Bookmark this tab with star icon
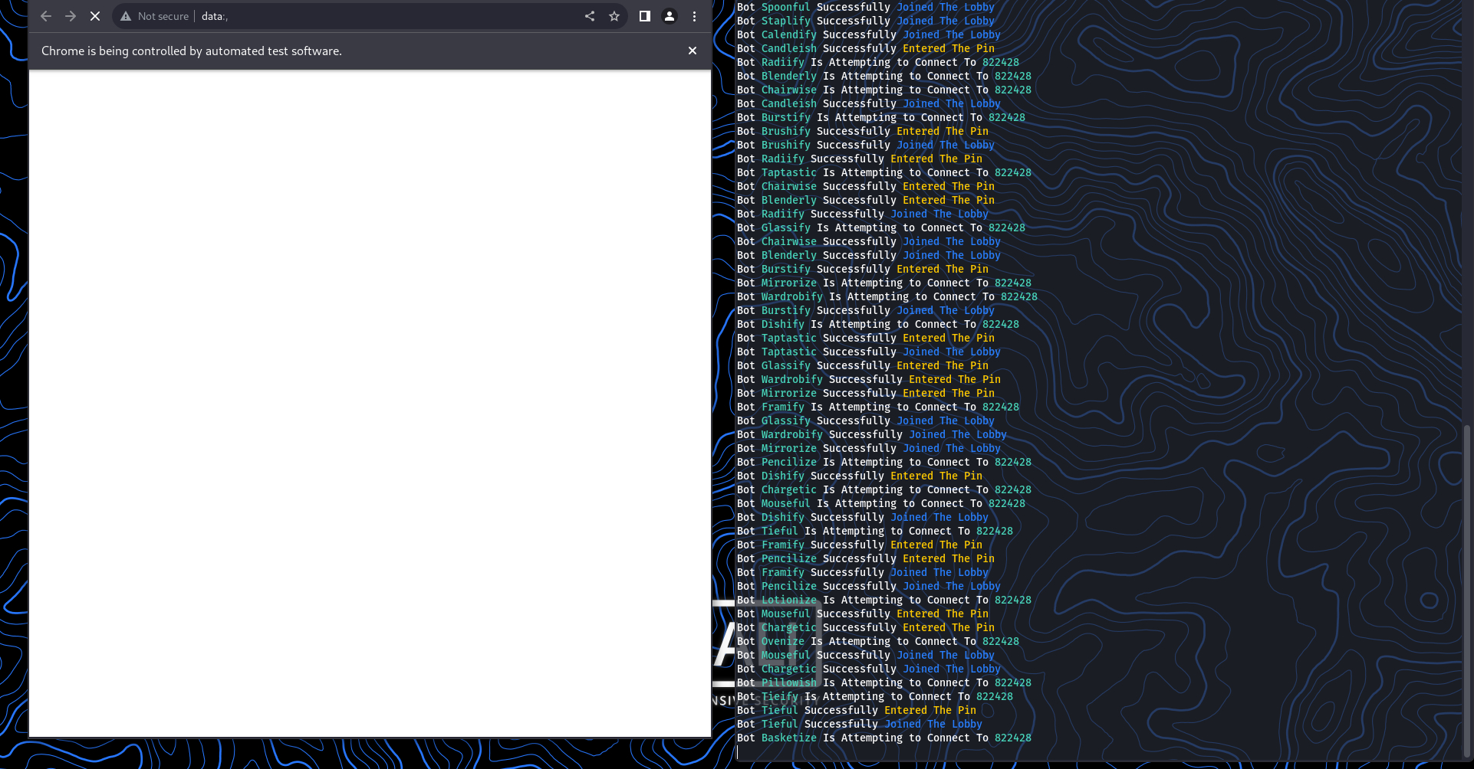Screen dimensions: 1474x769 pyautogui.click(x=614, y=16)
